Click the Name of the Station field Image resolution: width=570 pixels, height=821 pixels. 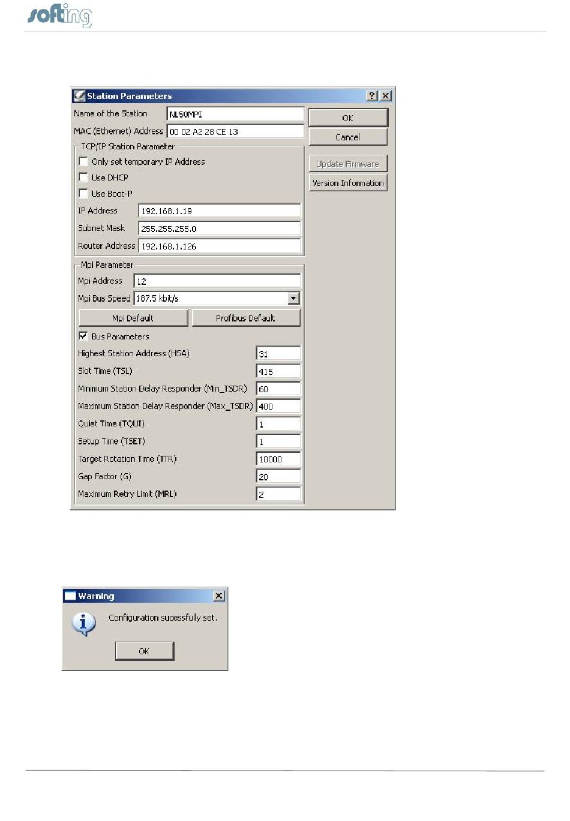[x=235, y=114]
